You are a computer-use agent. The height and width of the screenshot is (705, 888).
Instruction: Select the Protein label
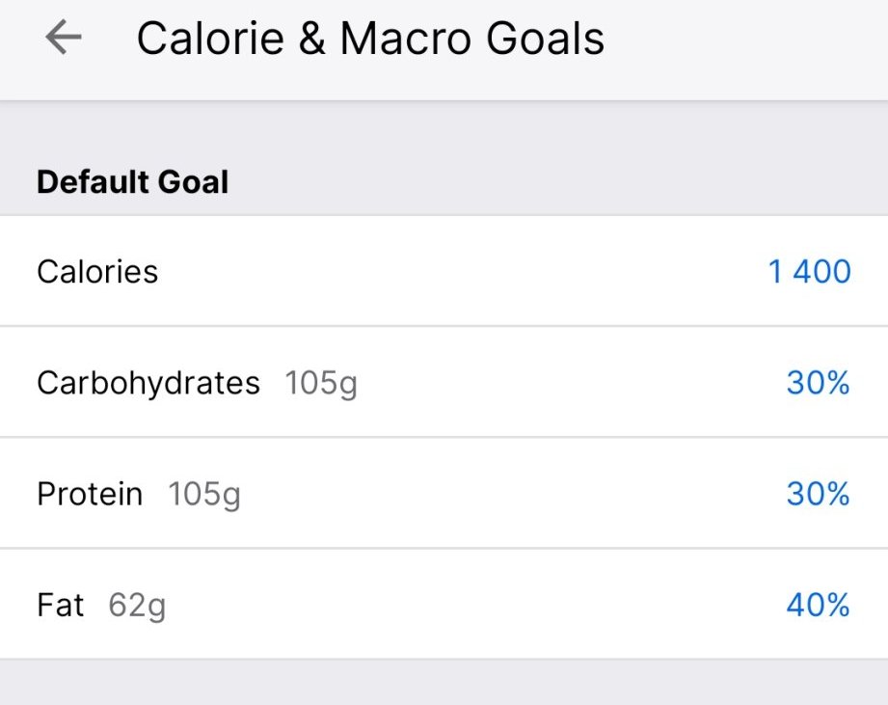90,494
